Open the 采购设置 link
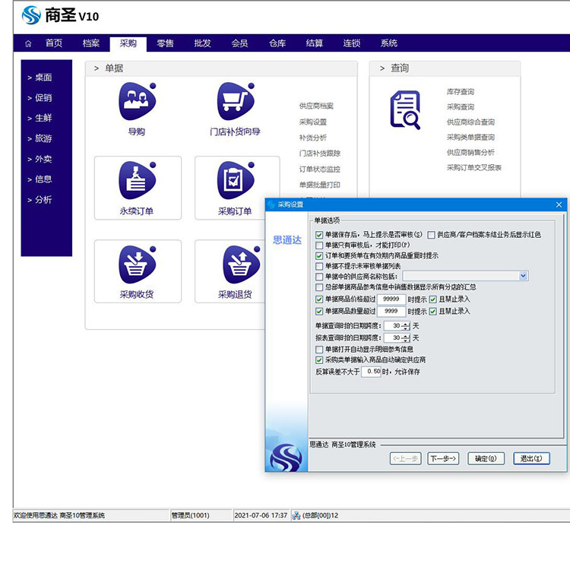Viewport: 570px width, 570px height. 313,122
